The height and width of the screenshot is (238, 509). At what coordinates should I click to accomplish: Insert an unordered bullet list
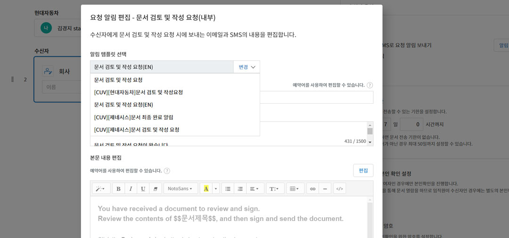click(x=228, y=189)
